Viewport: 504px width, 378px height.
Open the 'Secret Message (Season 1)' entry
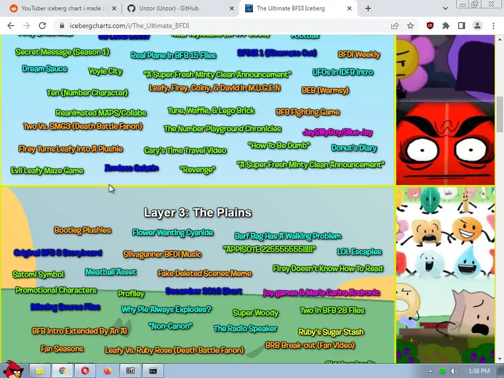pos(63,52)
